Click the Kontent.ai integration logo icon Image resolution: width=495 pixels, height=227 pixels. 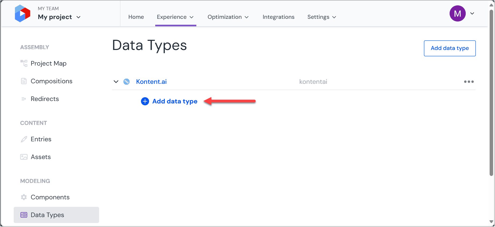tap(127, 82)
